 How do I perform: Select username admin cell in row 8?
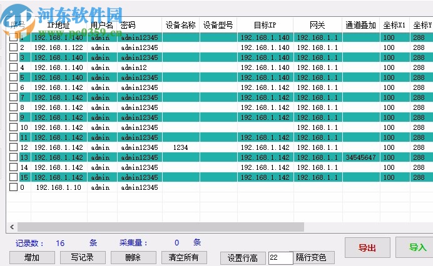(102, 107)
